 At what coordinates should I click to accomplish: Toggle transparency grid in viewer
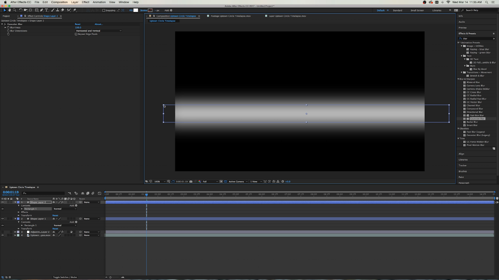[x=225, y=181]
